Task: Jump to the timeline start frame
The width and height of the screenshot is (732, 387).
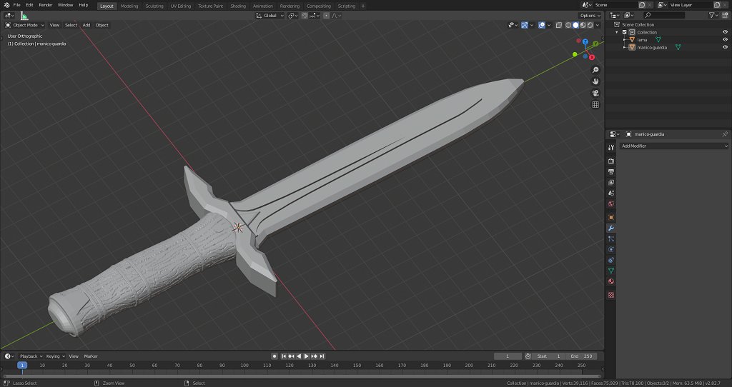Action: pyautogui.click(x=283, y=356)
